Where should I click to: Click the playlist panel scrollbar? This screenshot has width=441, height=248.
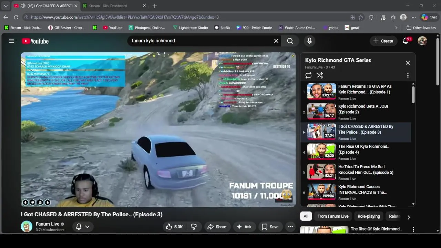[413, 94]
